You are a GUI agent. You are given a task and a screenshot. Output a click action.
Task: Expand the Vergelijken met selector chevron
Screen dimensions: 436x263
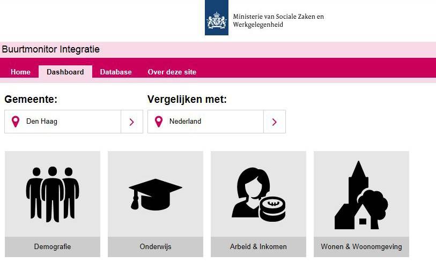(275, 122)
